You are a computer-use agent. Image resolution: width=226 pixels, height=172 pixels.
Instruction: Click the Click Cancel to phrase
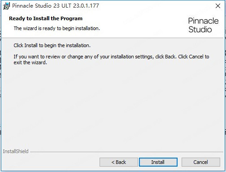pyautogui.click(x=194, y=57)
